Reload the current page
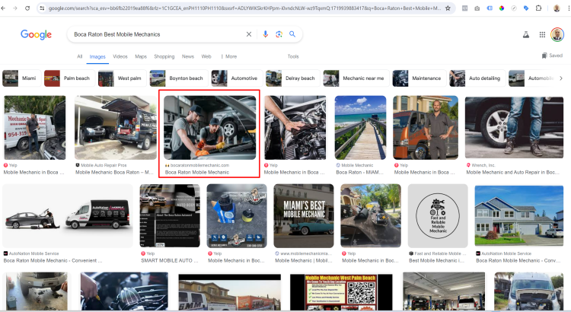Screen dimensions: 571x312 pyautogui.click(x=27, y=8)
